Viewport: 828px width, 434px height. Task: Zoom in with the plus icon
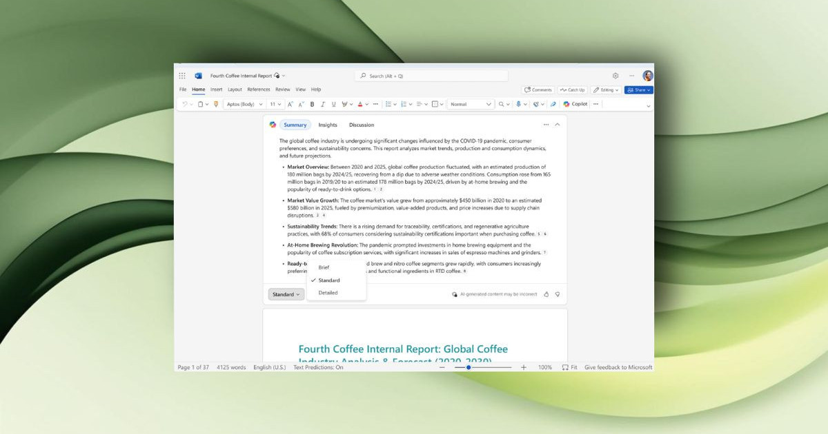[524, 367]
